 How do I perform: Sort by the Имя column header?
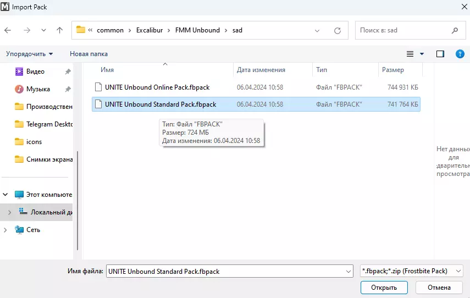pos(107,70)
